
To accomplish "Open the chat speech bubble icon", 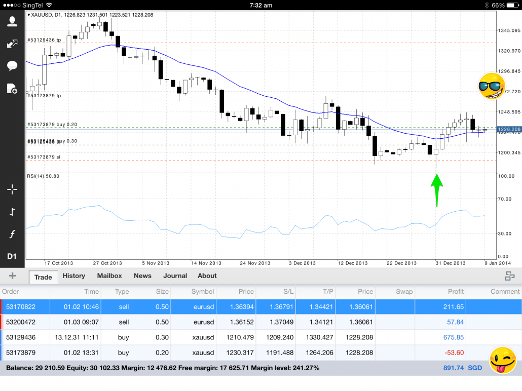I will click(12, 66).
